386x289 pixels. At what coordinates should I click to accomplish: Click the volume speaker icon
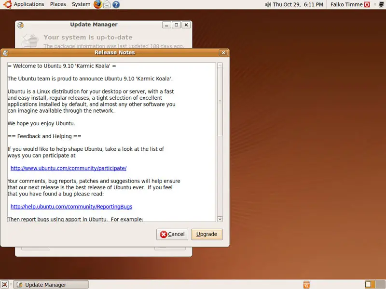point(268,4)
